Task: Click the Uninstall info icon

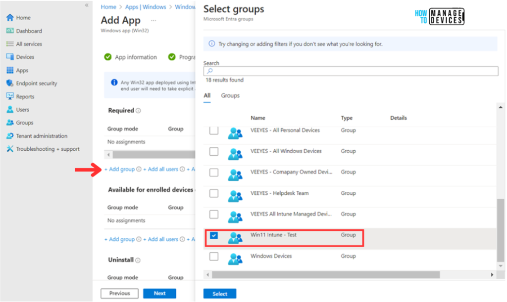Action: tap(138, 260)
